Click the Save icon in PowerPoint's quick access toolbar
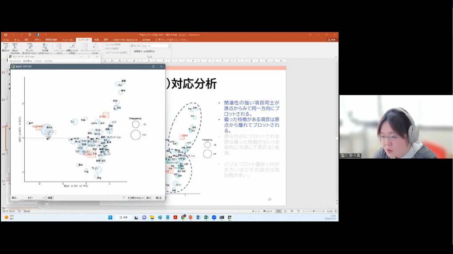This screenshot has height=254, width=453. click(x=5, y=34)
